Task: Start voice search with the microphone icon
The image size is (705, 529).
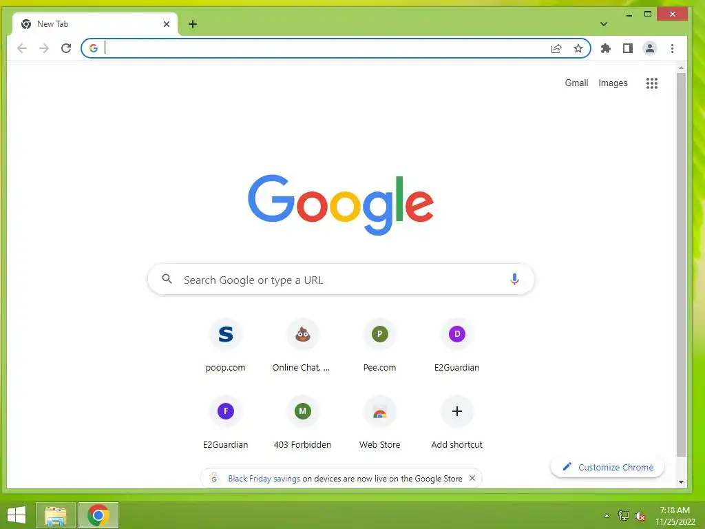Action: (514, 280)
